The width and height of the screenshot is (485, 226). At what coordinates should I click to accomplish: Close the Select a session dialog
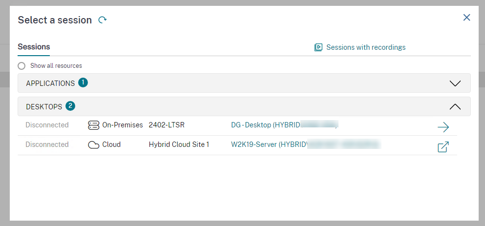click(x=466, y=18)
